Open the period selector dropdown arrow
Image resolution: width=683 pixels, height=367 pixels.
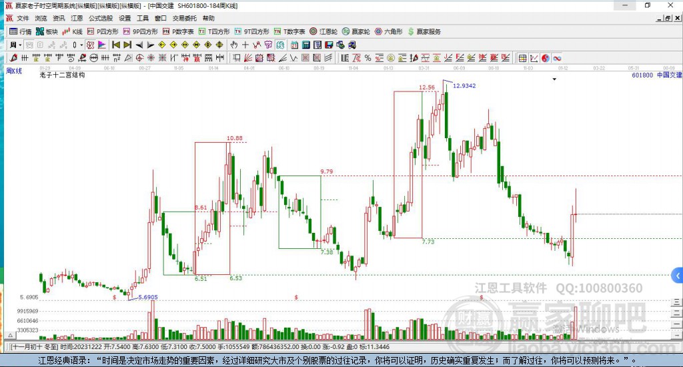point(20,45)
